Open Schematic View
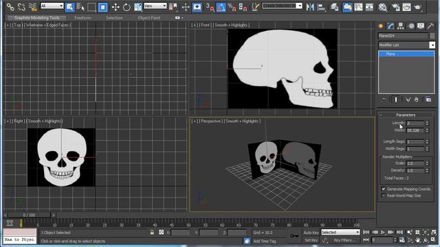This screenshot has width=440, height=247. click(x=369, y=7)
